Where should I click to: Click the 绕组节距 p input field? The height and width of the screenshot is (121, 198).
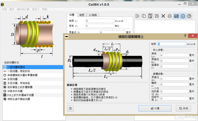point(175,98)
